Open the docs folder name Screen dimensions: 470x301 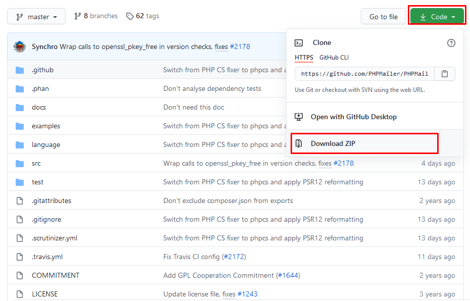click(39, 107)
